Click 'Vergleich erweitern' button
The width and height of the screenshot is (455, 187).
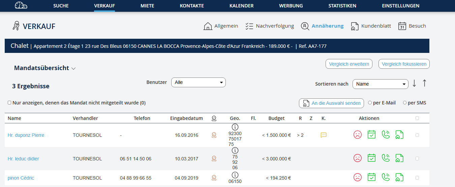click(x=349, y=64)
